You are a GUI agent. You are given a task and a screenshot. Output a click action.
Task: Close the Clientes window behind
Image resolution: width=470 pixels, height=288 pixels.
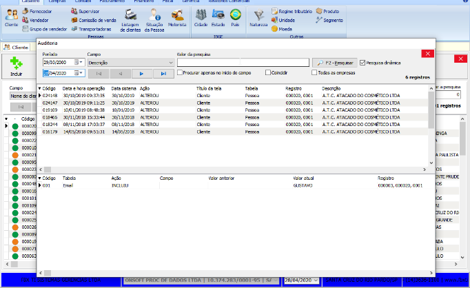click(461, 59)
